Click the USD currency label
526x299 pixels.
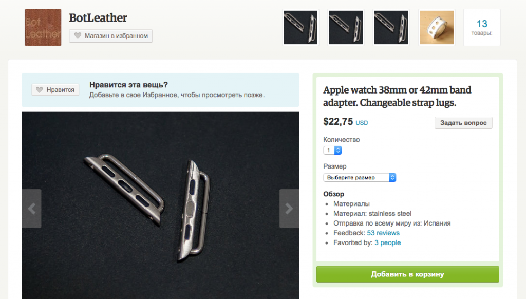tap(362, 123)
